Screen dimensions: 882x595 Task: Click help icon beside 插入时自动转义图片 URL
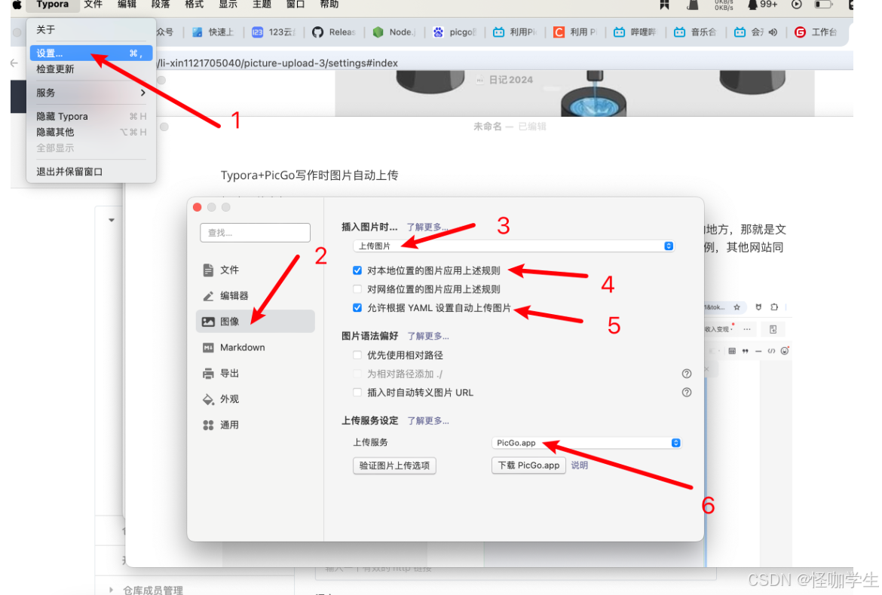tap(686, 392)
